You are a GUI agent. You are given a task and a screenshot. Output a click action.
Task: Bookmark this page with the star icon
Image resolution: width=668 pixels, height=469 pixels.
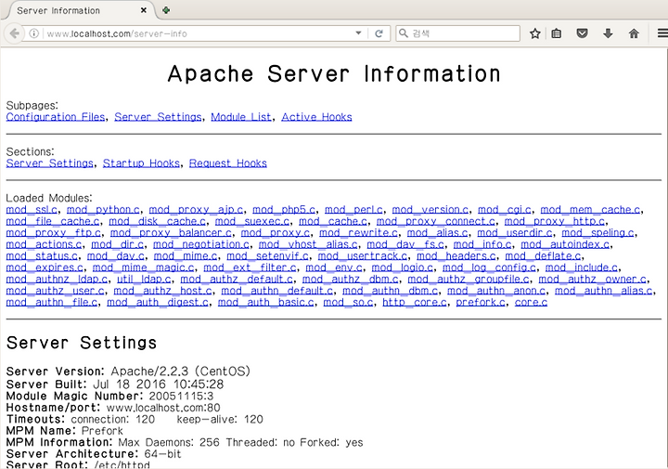pyautogui.click(x=535, y=33)
